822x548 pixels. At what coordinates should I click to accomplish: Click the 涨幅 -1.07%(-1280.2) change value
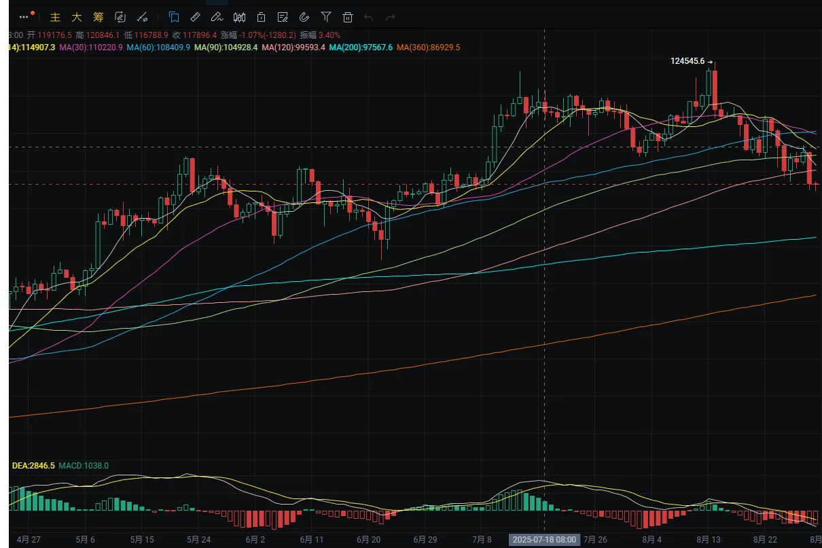(x=259, y=35)
